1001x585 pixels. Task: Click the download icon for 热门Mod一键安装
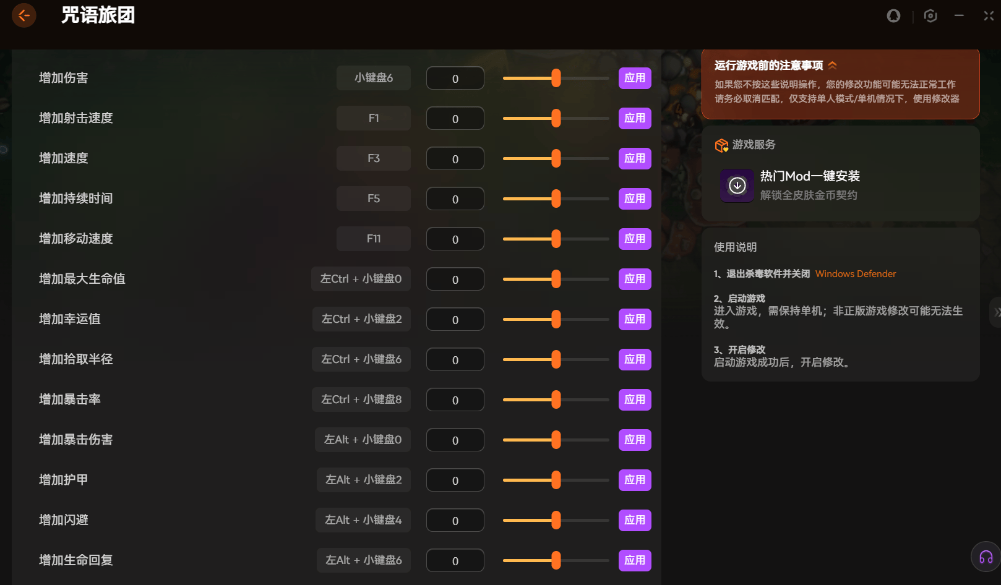[x=737, y=186]
